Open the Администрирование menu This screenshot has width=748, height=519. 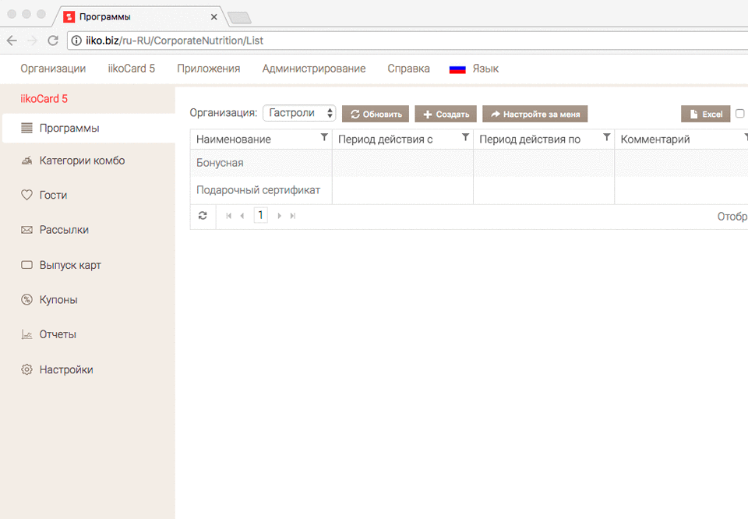tap(313, 69)
